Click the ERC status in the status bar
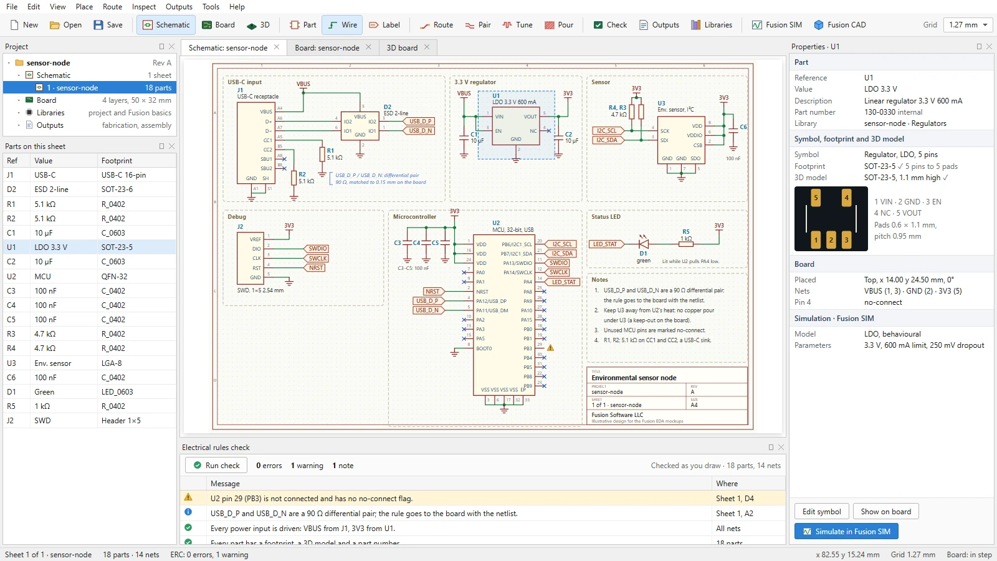 (209, 555)
